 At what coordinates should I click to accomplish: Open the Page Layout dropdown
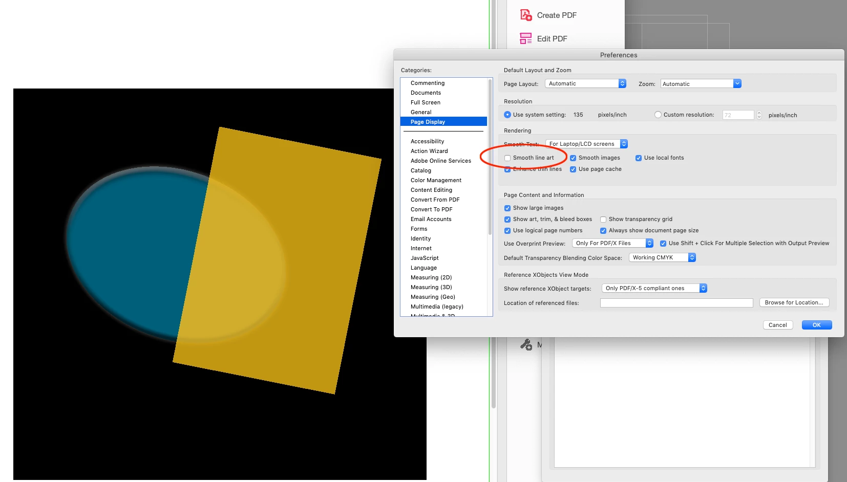tap(585, 83)
